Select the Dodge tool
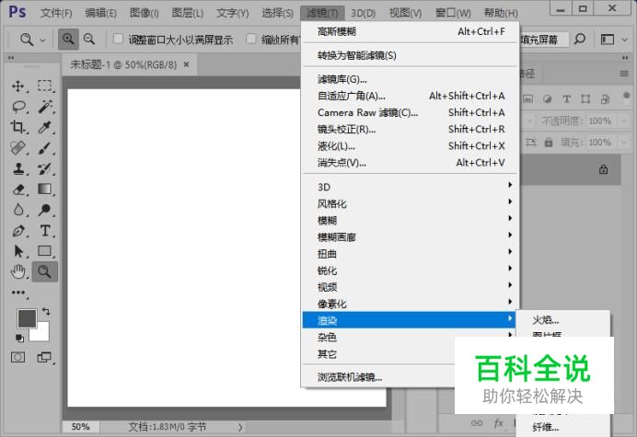Screen dimensions: 637x437 [x=45, y=210]
